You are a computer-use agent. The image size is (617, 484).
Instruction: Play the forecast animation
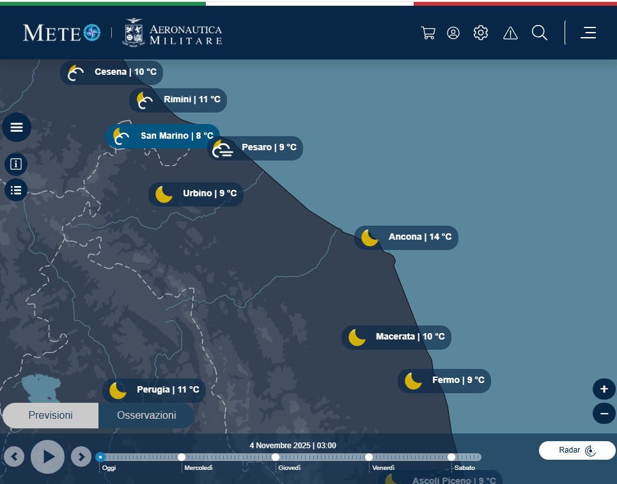[x=48, y=457]
